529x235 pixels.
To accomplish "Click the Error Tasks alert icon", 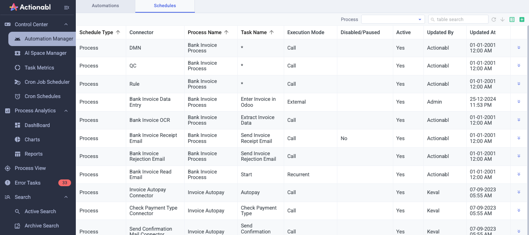I will (x=8, y=183).
